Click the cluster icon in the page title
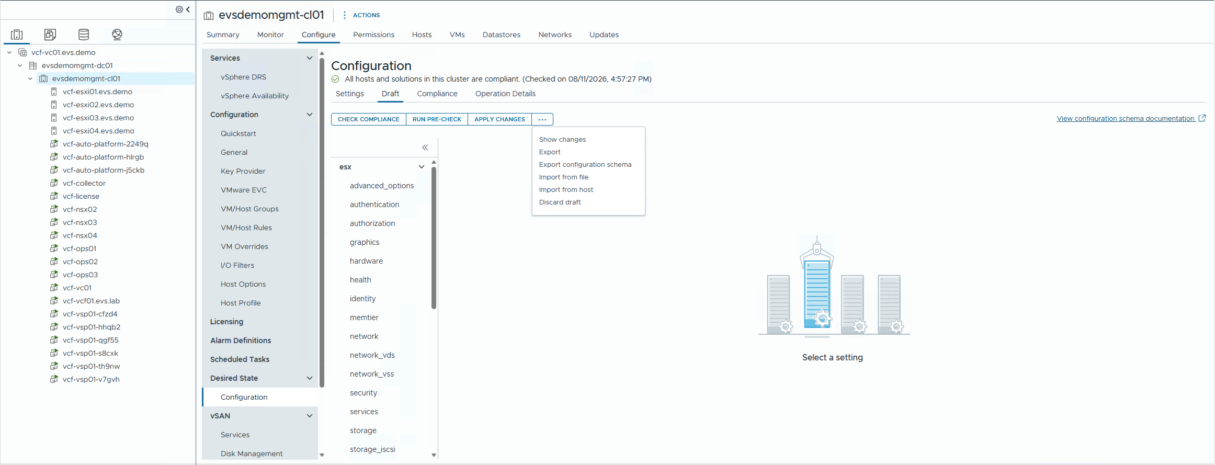 [x=209, y=16]
